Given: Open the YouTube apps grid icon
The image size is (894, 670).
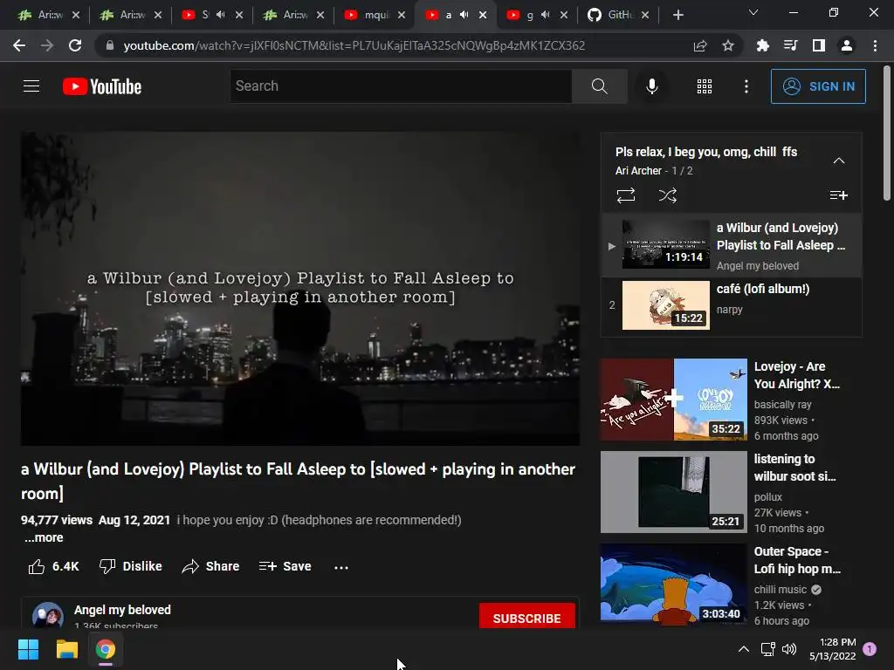Looking at the screenshot, I should point(705,86).
